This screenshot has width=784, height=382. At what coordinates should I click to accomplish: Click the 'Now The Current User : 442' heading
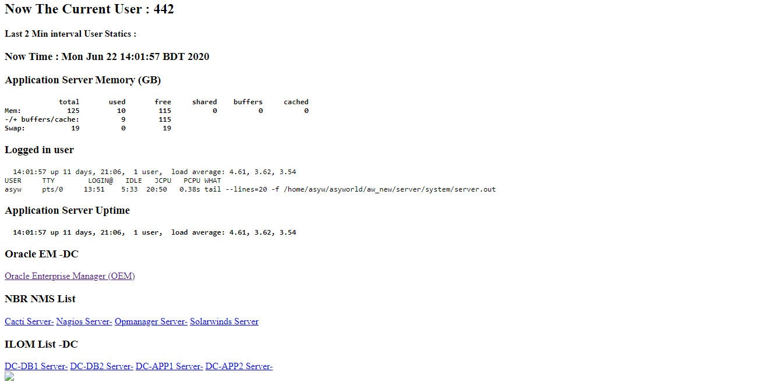89,9
